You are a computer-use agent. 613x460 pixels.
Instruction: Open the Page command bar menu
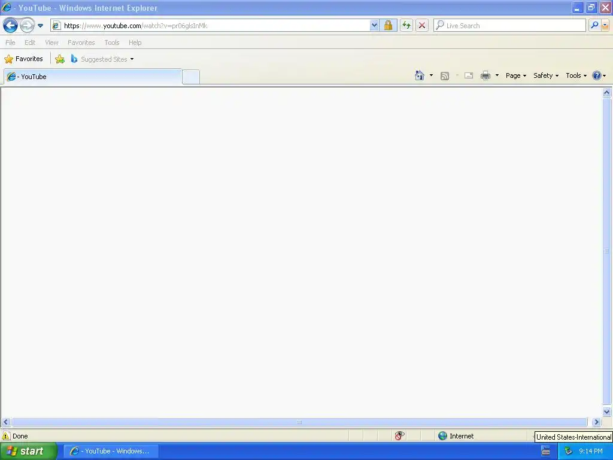[516, 75]
